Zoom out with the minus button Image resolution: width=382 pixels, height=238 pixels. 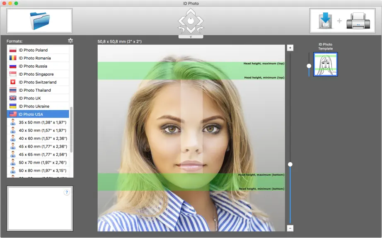290,228
